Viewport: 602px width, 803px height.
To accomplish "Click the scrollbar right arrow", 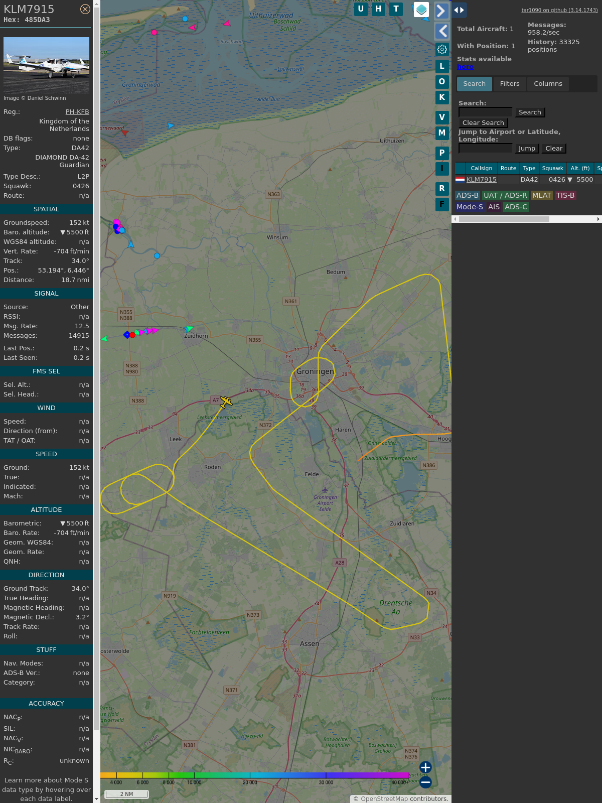I will pyautogui.click(x=598, y=219).
